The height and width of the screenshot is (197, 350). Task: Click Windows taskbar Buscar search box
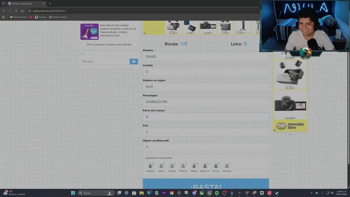click(96, 193)
